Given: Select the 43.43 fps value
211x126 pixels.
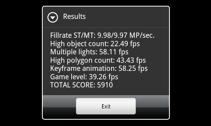Looking at the screenshot, I should [x=131, y=60].
